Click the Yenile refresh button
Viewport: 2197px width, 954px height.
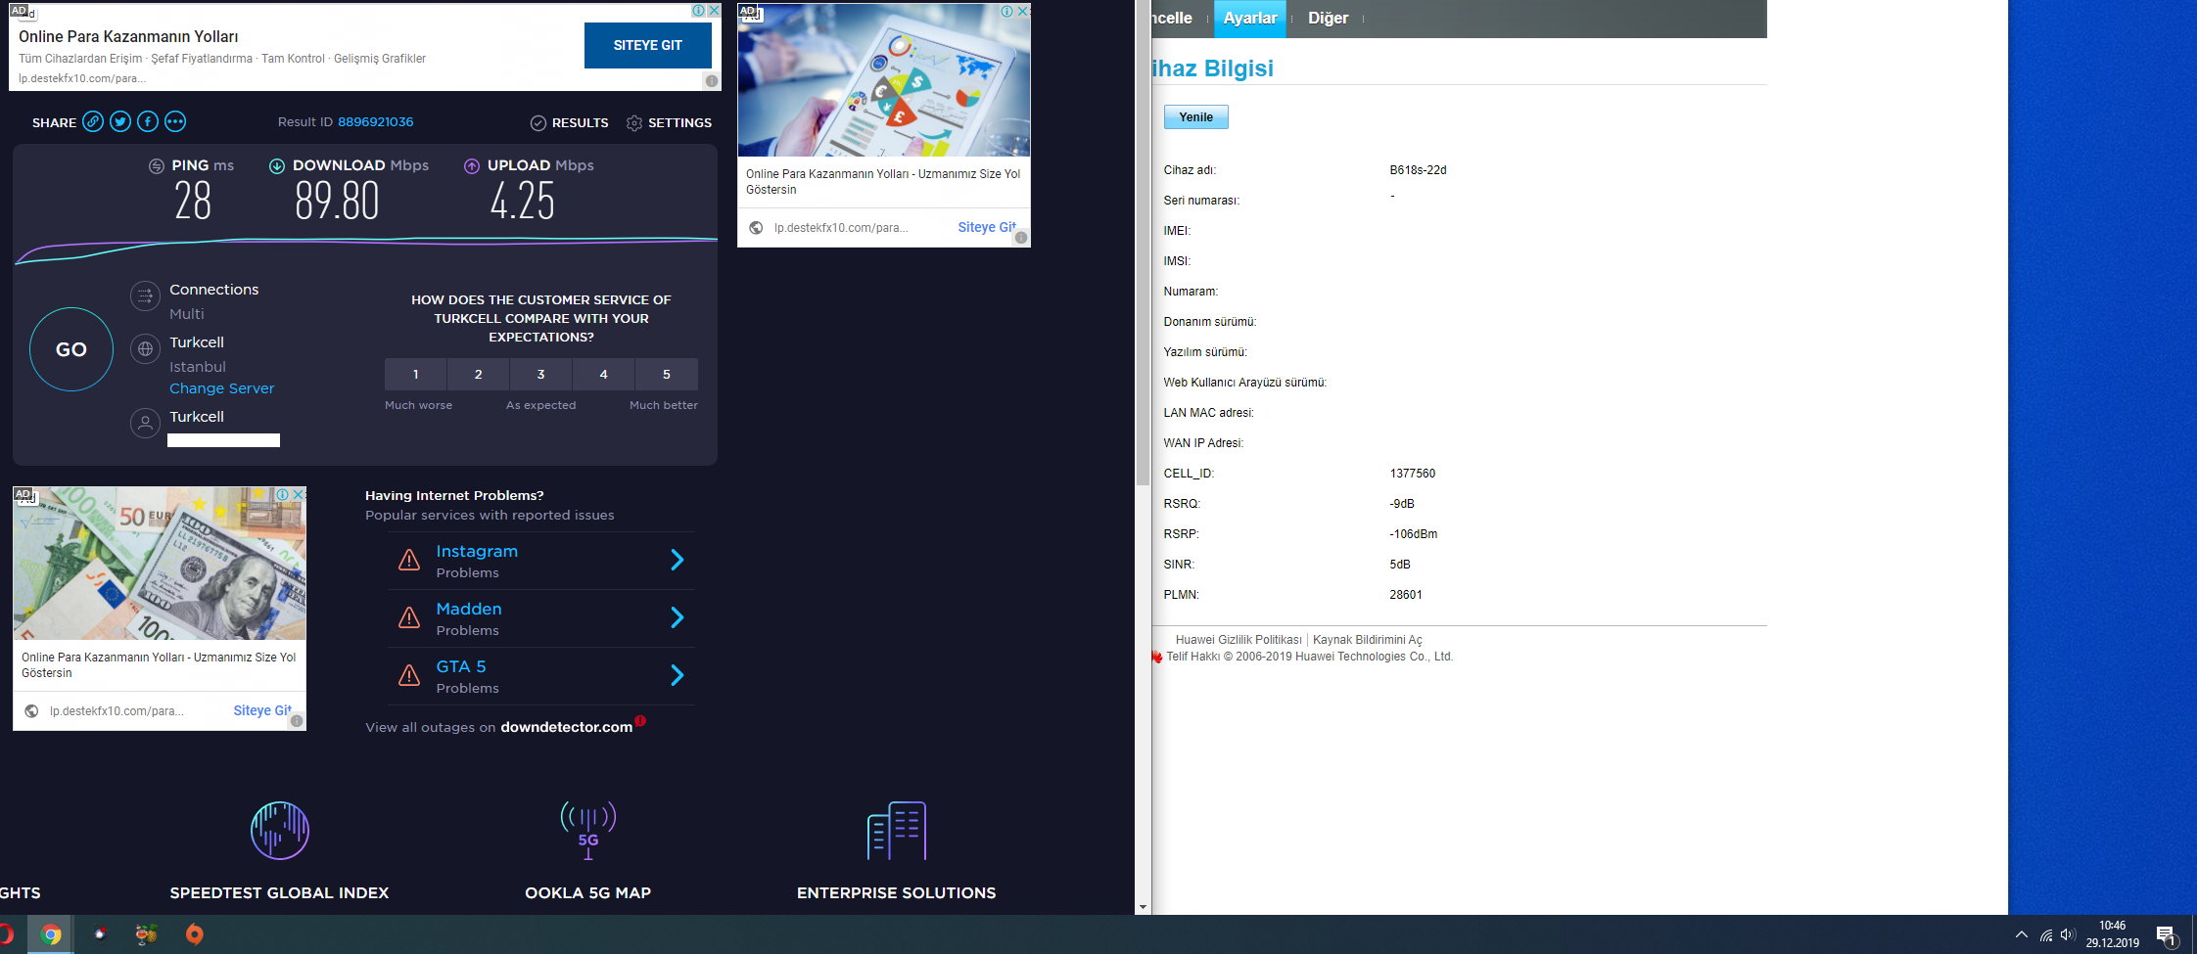pos(1195,117)
